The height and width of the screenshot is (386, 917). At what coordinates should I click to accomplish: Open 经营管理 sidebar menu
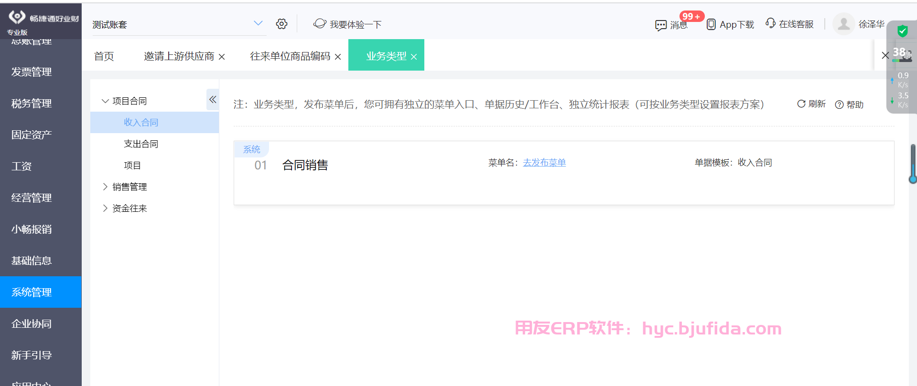click(41, 198)
